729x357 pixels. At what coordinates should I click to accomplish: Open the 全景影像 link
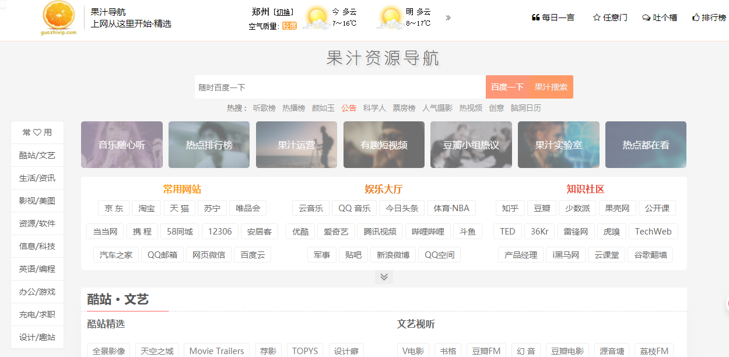point(109,351)
